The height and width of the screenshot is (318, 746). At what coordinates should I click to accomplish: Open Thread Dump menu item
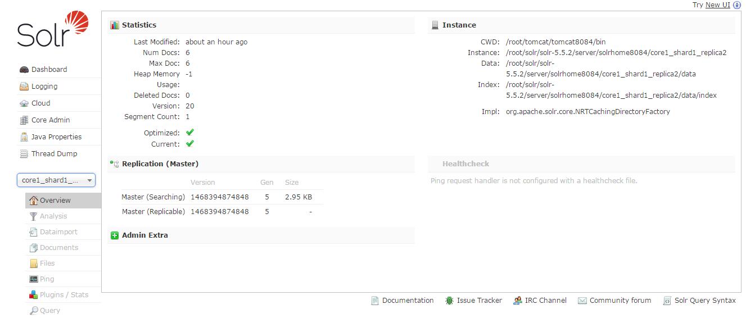pyautogui.click(x=54, y=154)
